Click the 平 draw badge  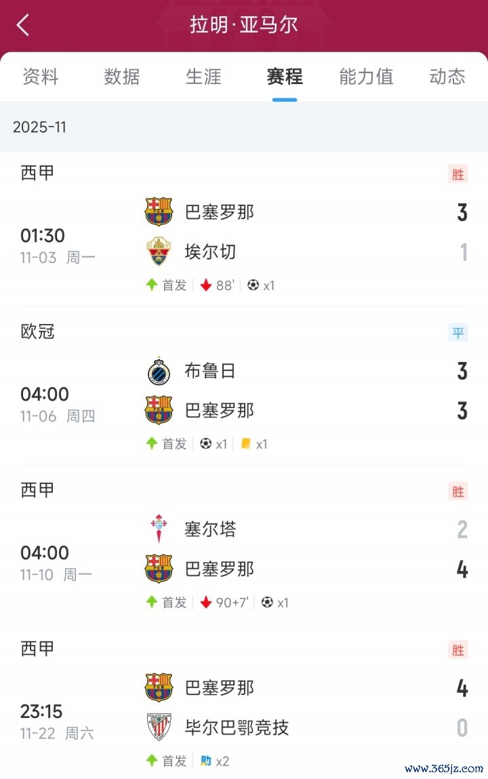click(458, 333)
